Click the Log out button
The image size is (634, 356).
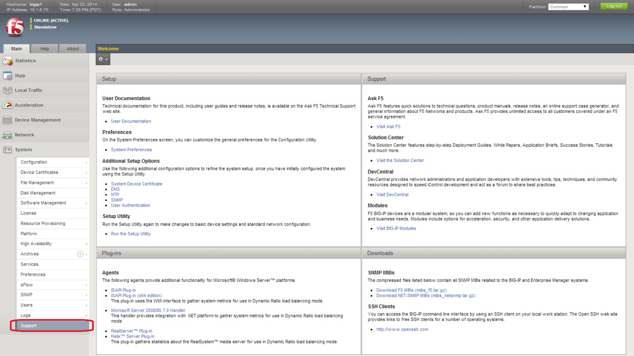pos(614,6)
